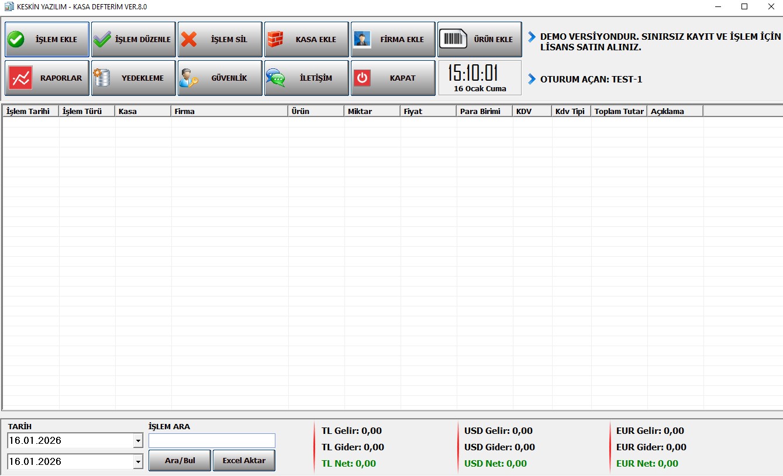Expand the start date dropdown arrow

pos(138,441)
